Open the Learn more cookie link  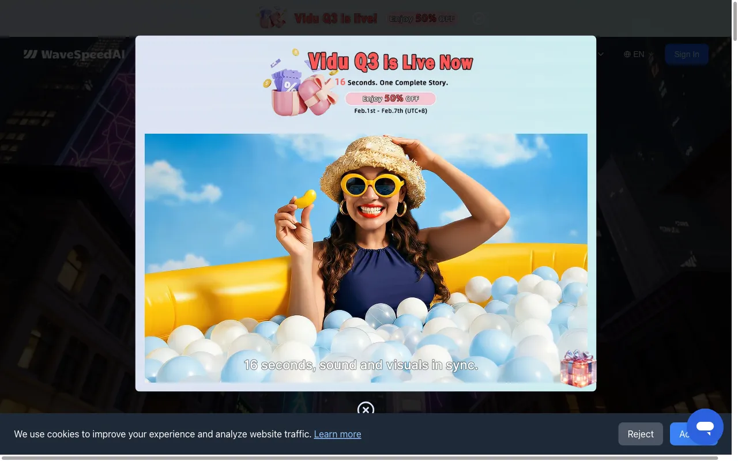[x=337, y=434]
